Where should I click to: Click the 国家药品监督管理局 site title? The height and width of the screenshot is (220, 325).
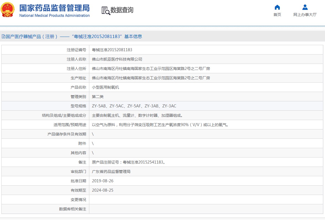[x=55, y=8]
